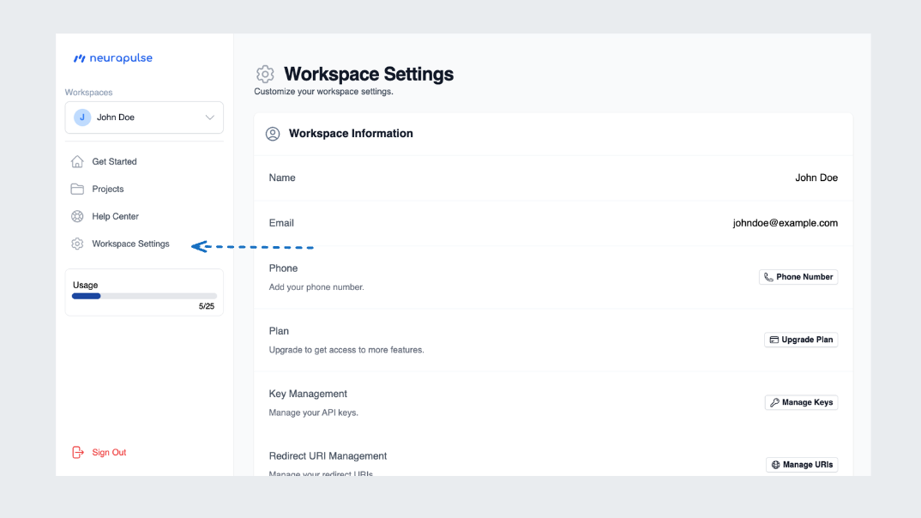The height and width of the screenshot is (518, 921).
Task: Click the globe icon on the Manage URIs button
Action: pos(774,464)
